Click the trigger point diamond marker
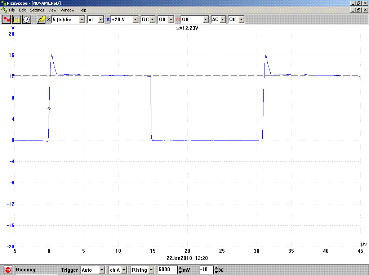This screenshot has height=276, width=369. click(x=49, y=109)
